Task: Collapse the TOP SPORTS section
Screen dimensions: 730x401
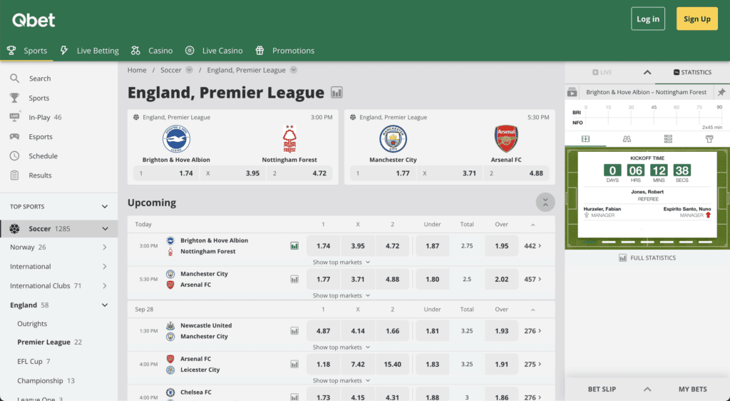Action: (105, 206)
